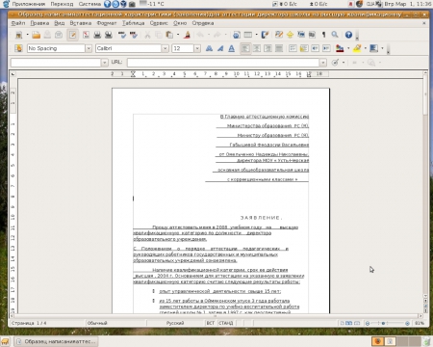Click the document's taskbar button

click(x=56, y=341)
